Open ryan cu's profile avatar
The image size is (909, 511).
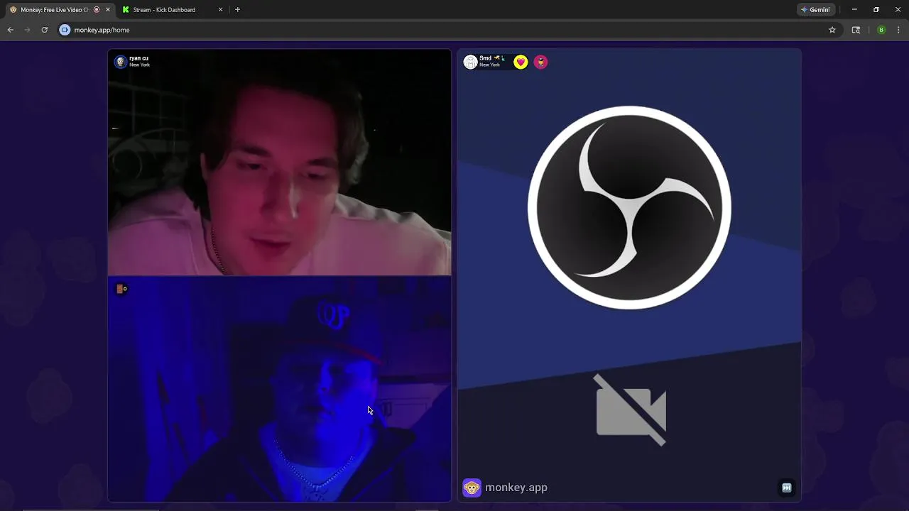121,62
